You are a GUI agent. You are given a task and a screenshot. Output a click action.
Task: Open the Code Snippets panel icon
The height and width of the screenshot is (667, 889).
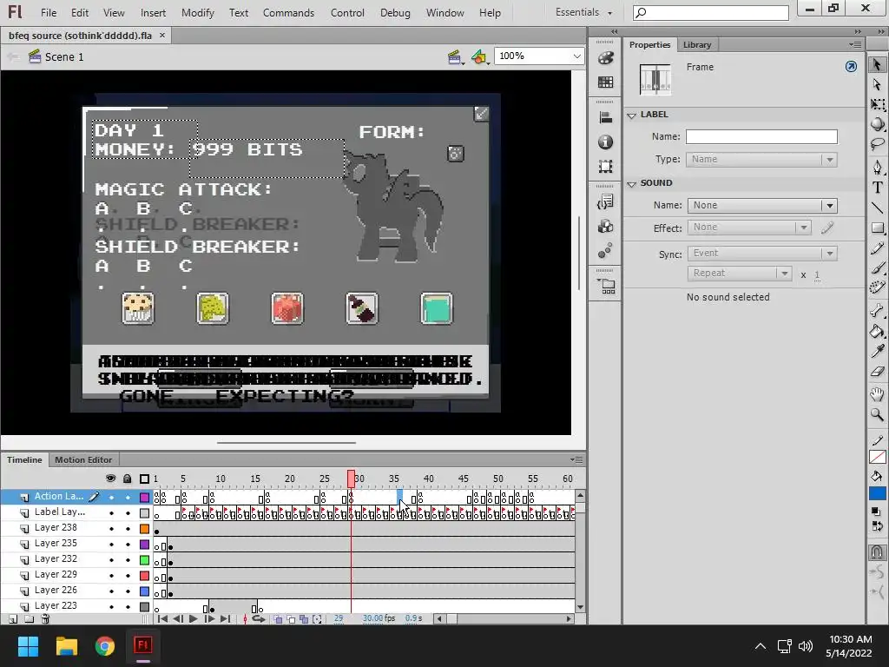coord(605,201)
